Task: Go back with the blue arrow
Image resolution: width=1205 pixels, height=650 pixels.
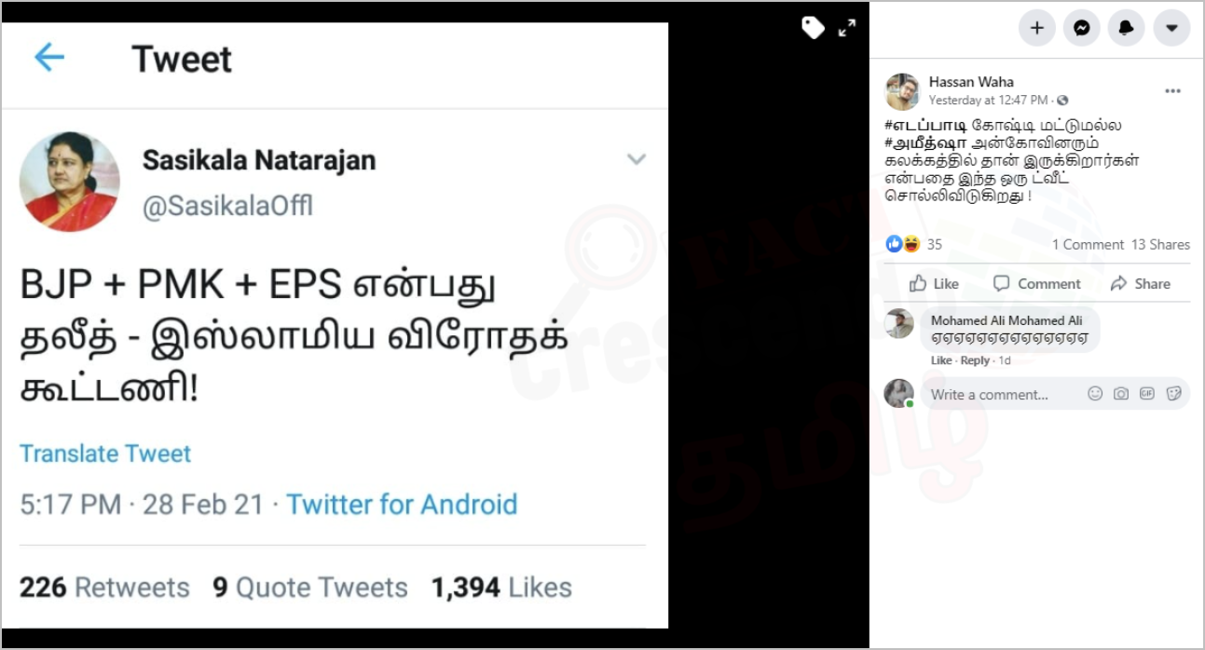Action: pos(49,58)
